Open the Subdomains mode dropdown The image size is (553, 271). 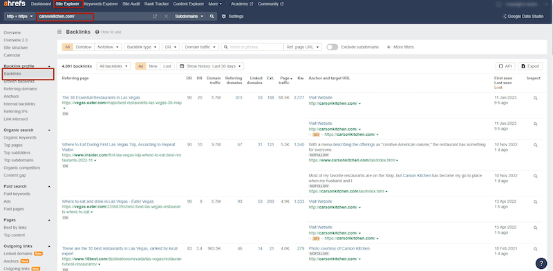[189, 17]
